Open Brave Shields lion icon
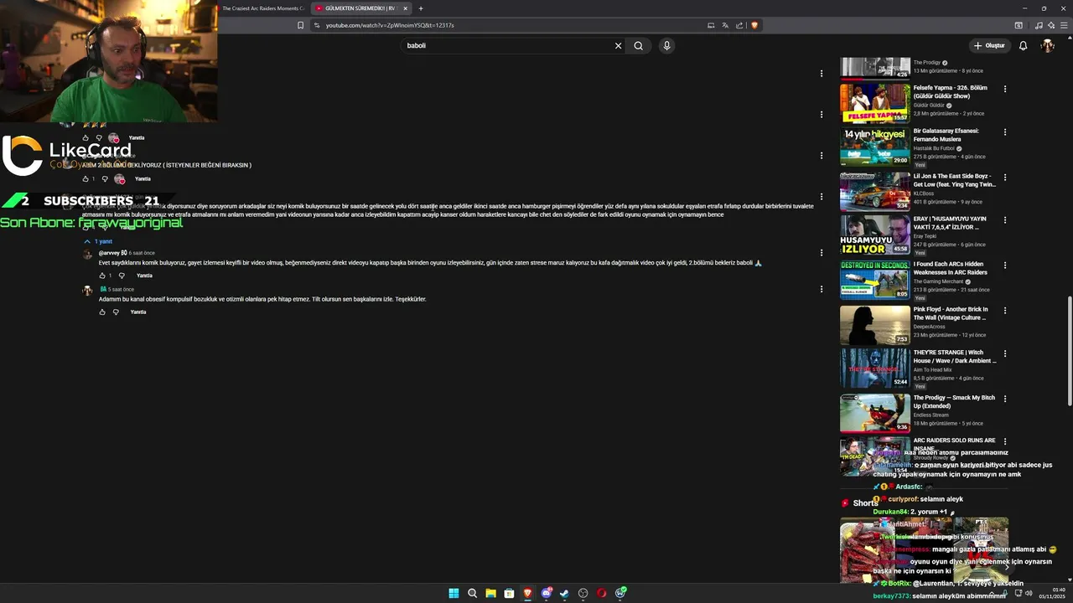 [754, 25]
